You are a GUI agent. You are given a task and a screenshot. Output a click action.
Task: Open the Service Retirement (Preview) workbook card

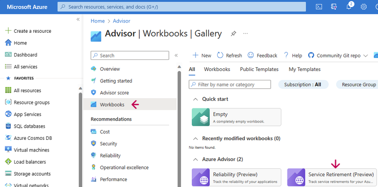pyautogui.click(x=332, y=177)
